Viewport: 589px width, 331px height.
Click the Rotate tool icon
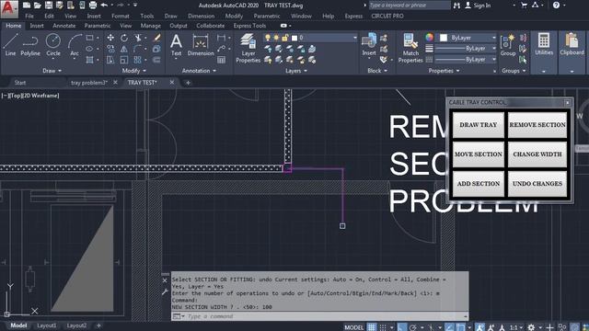[124, 38]
